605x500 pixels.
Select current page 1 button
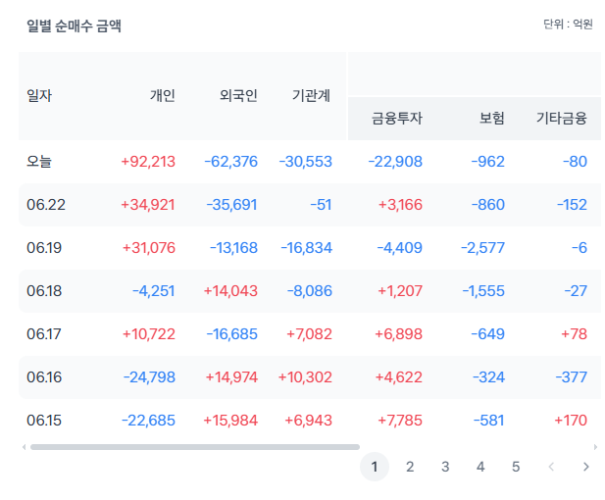pyautogui.click(x=375, y=467)
